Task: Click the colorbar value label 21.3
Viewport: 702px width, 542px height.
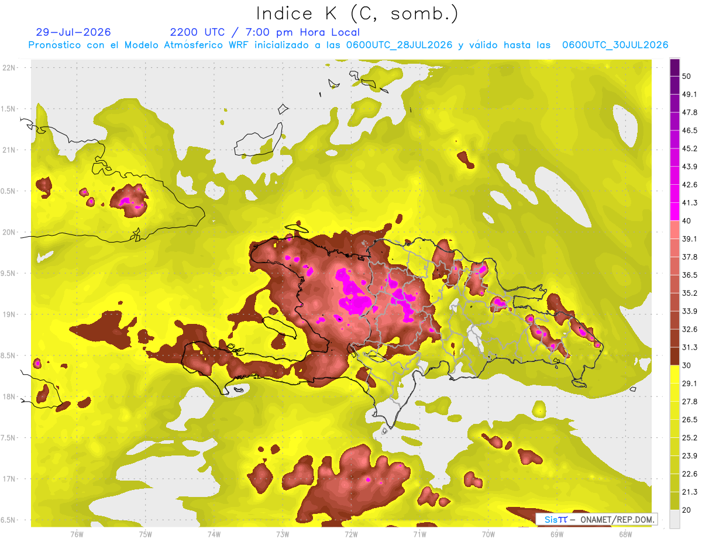Action: click(x=690, y=492)
